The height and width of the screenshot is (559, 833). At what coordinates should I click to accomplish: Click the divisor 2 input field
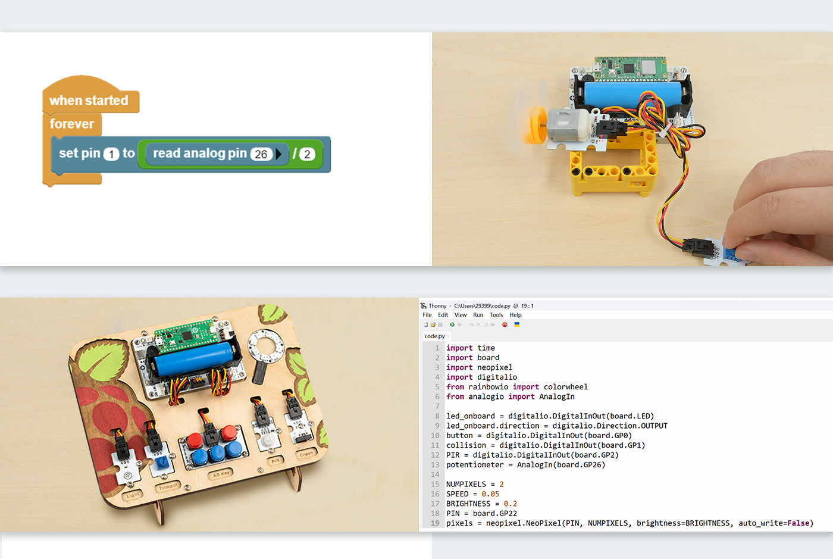point(307,154)
